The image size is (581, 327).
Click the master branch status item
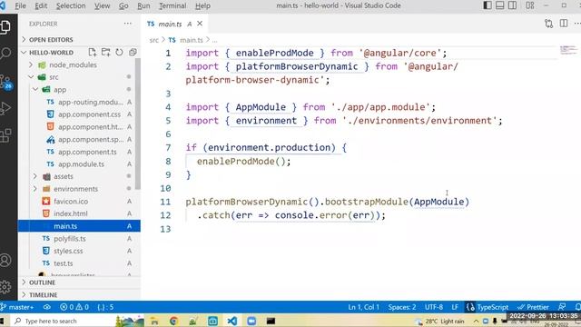click(x=17, y=307)
